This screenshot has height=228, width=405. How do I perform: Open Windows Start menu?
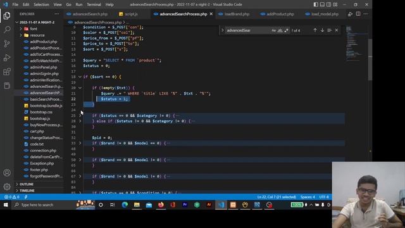[6, 205]
